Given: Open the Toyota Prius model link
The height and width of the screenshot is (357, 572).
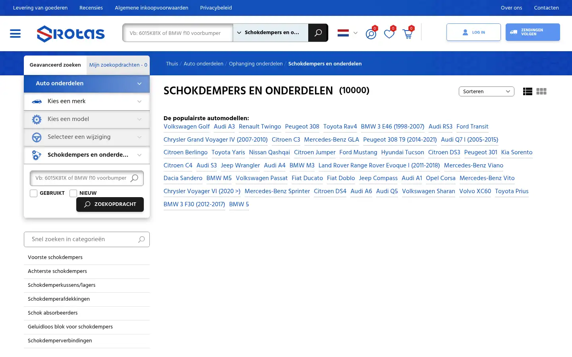Looking at the screenshot, I should pyautogui.click(x=512, y=192).
